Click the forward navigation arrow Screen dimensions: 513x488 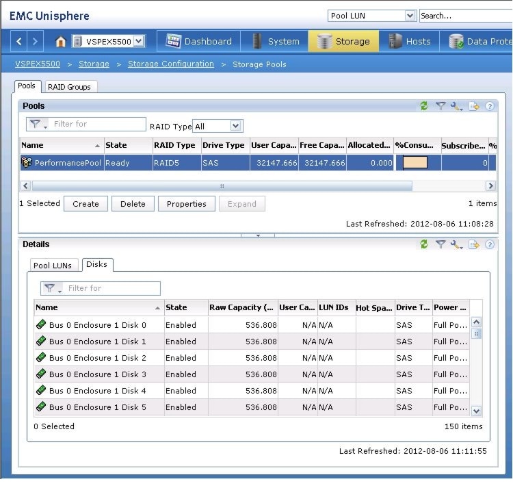[36, 42]
